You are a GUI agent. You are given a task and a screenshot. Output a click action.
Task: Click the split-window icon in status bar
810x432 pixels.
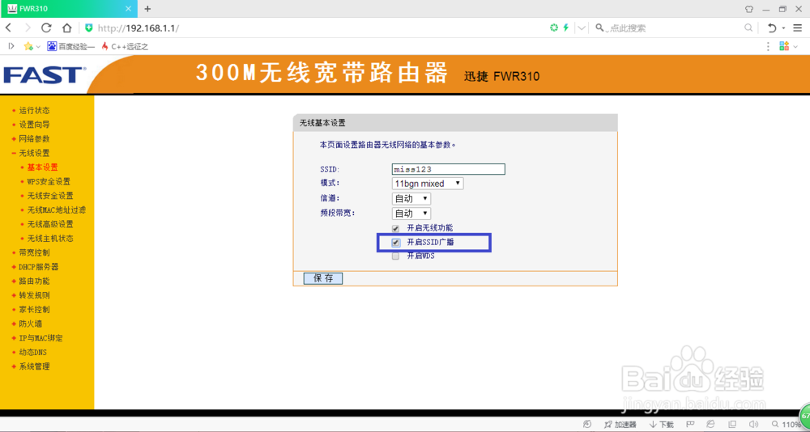[733, 424]
